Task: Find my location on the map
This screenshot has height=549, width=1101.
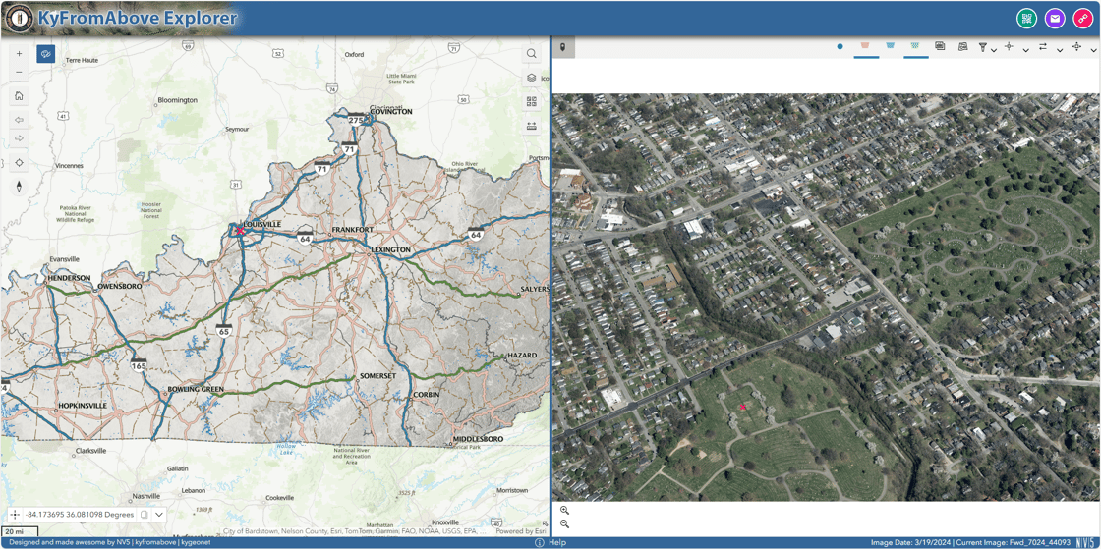Action: [x=19, y=163]
